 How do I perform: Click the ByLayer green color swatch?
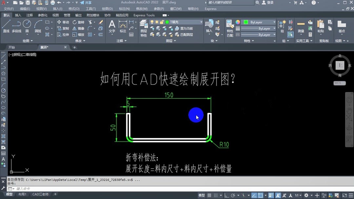coord(246,22)
